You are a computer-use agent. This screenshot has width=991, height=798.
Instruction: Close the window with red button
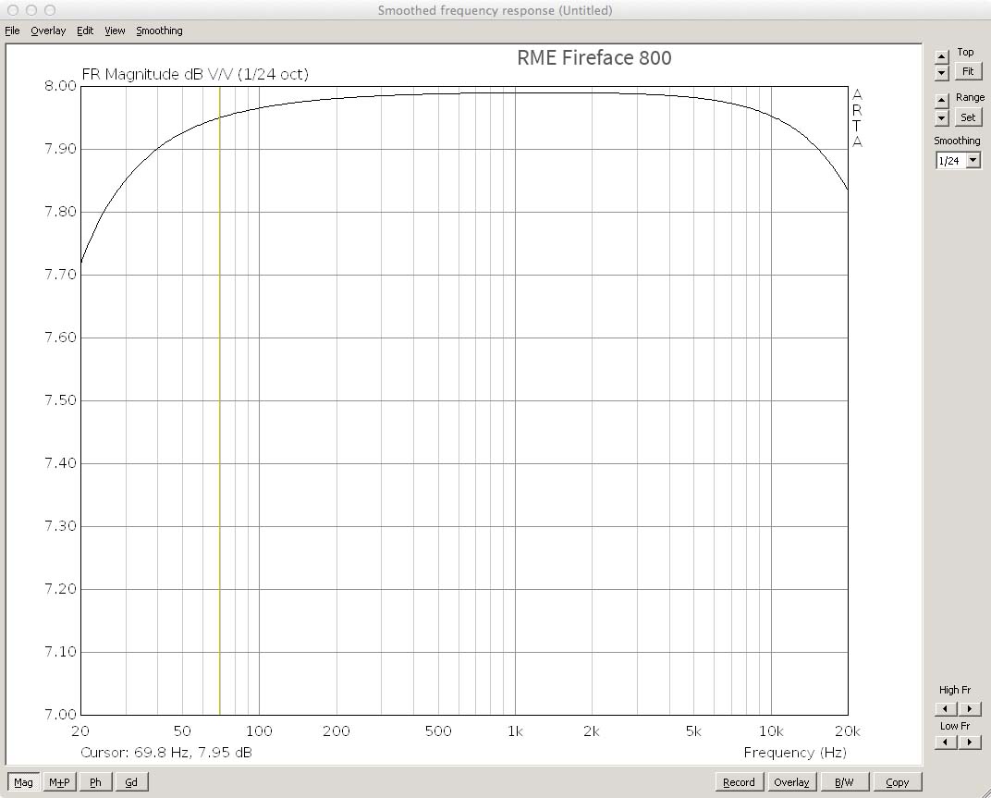[x=13, y=10]
